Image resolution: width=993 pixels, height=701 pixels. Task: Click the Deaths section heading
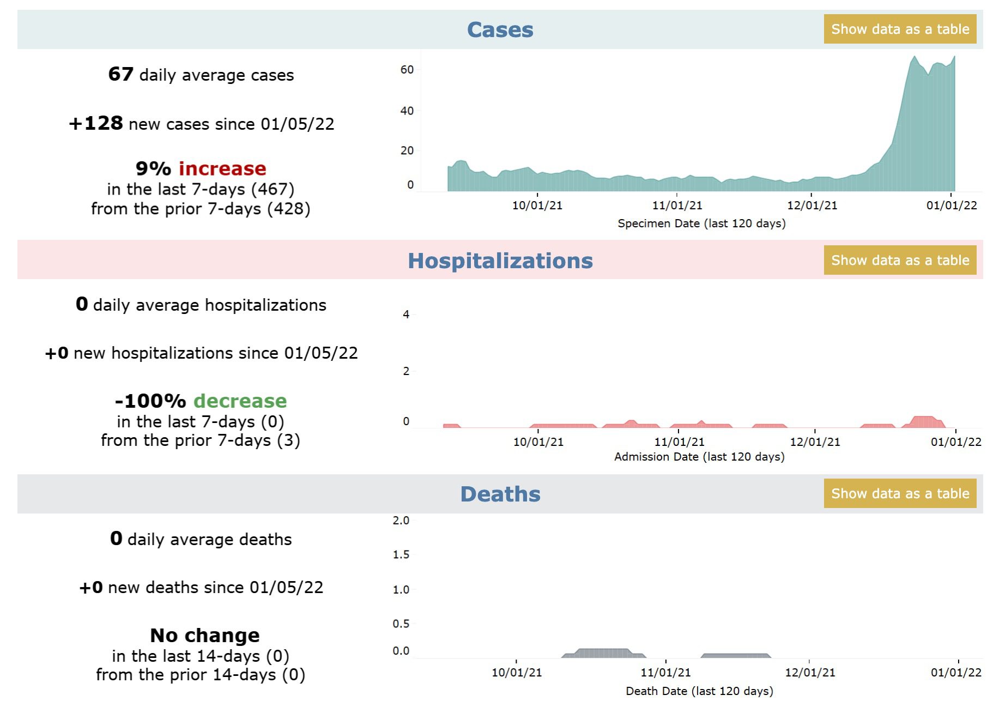pyautogui.click(x=500, y=494)
